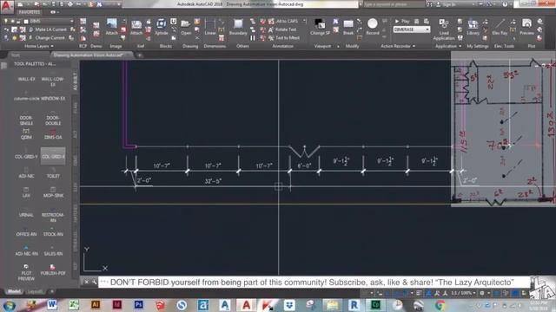The height and width of the screenshot is (312, 556).
Task: Open Photoshop from taskbar
Action: (138, 304)
